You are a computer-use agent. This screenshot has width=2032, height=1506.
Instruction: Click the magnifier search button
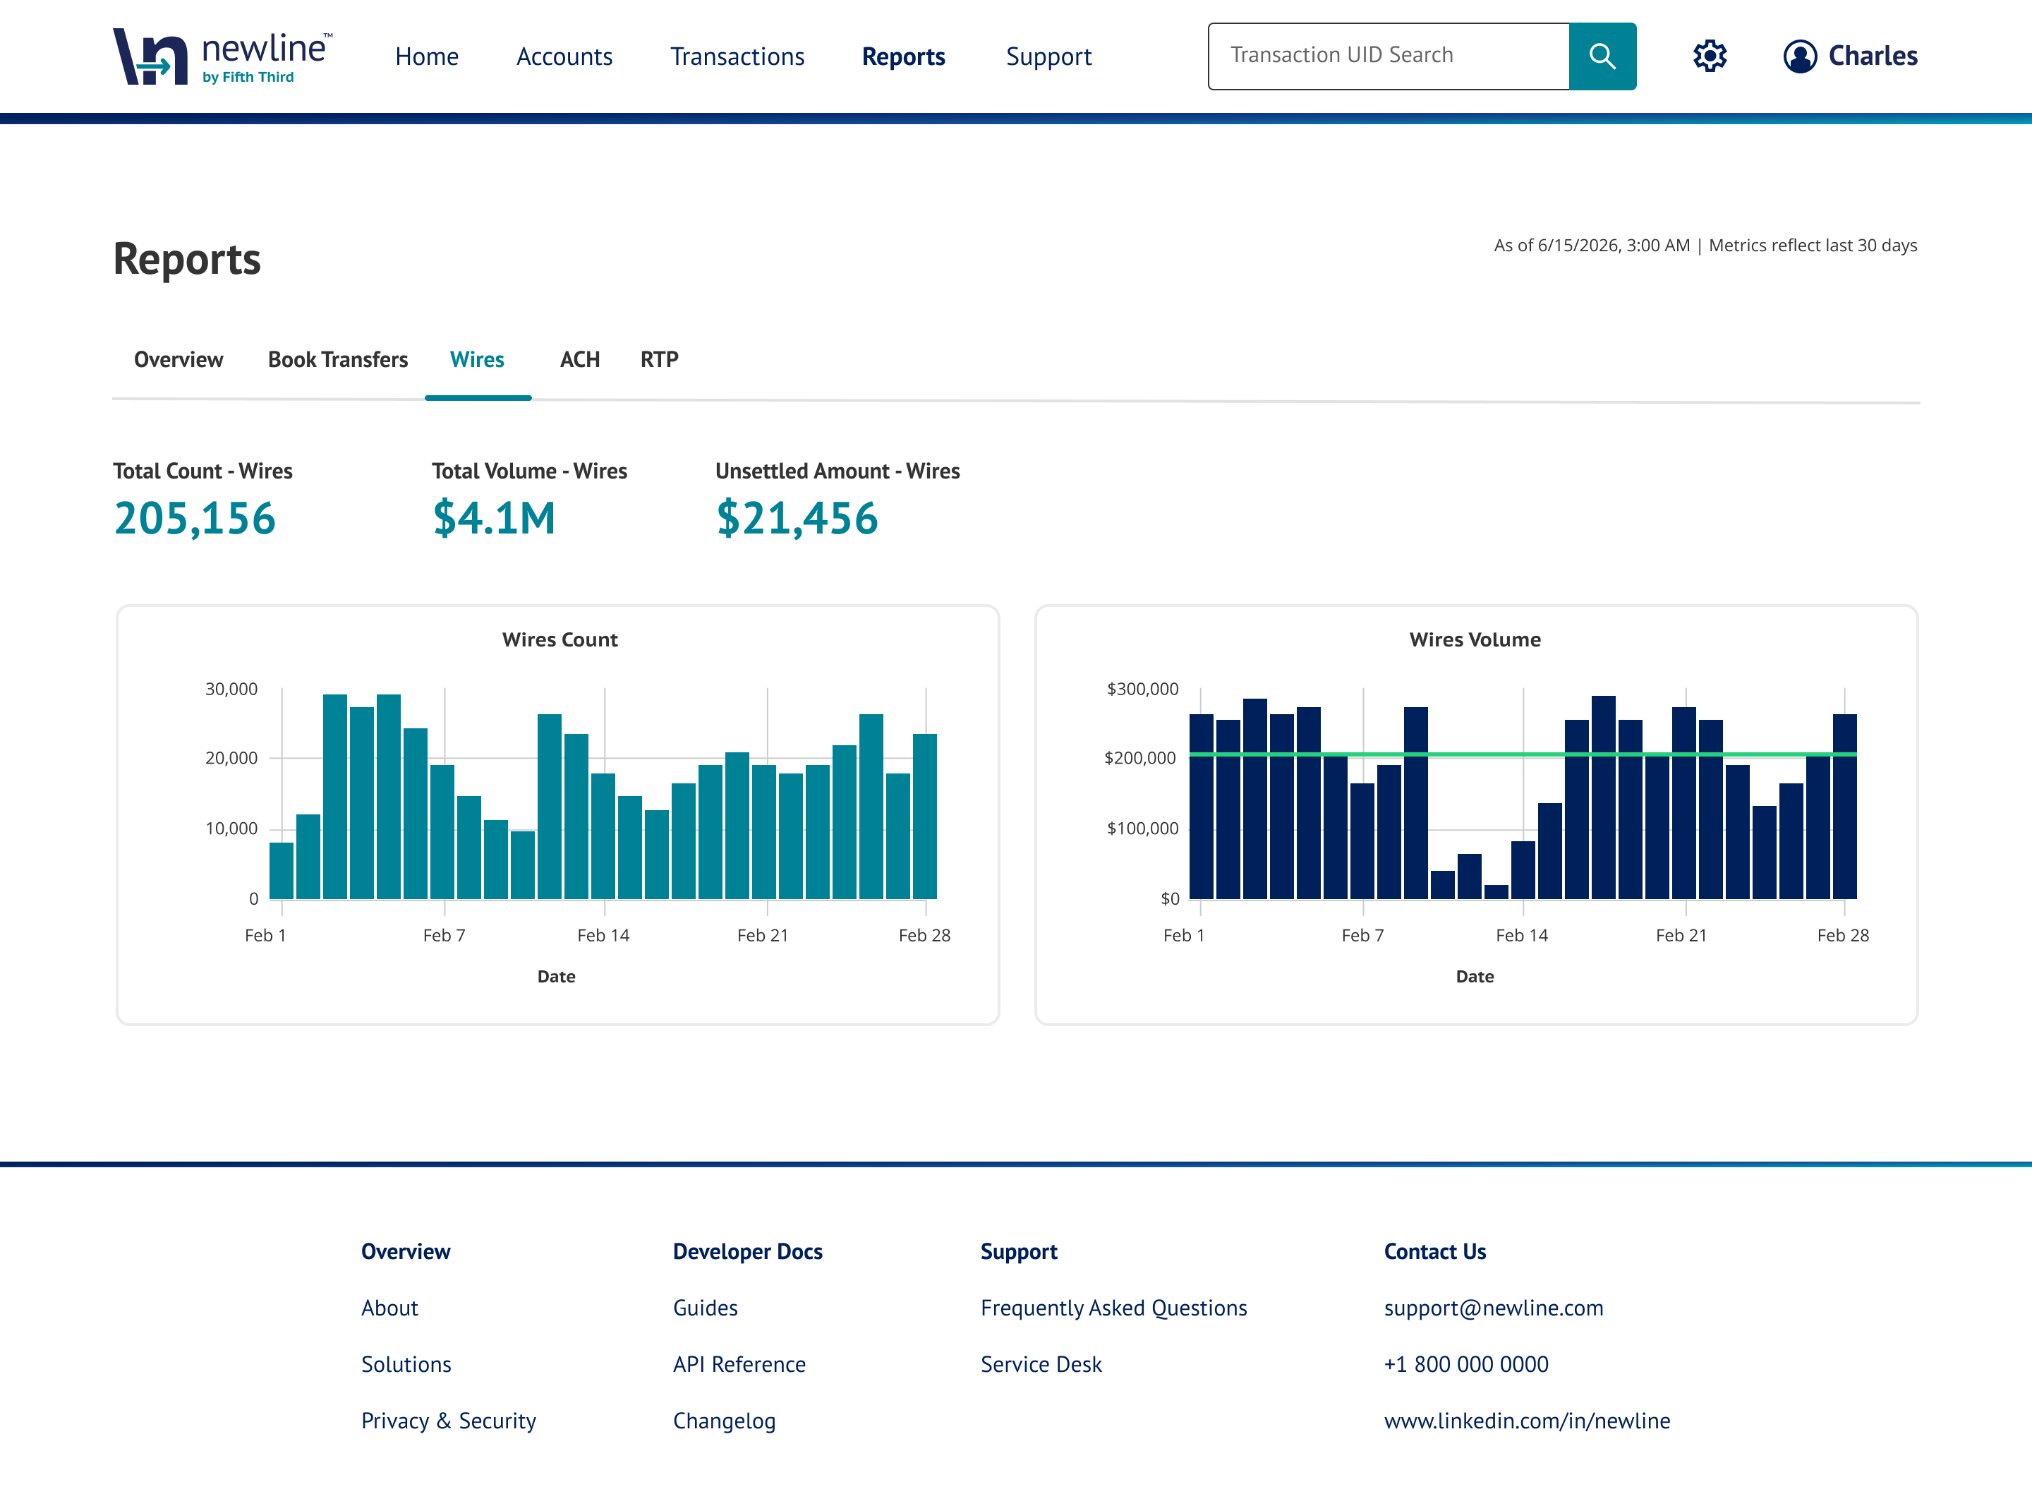[1602, 56]
